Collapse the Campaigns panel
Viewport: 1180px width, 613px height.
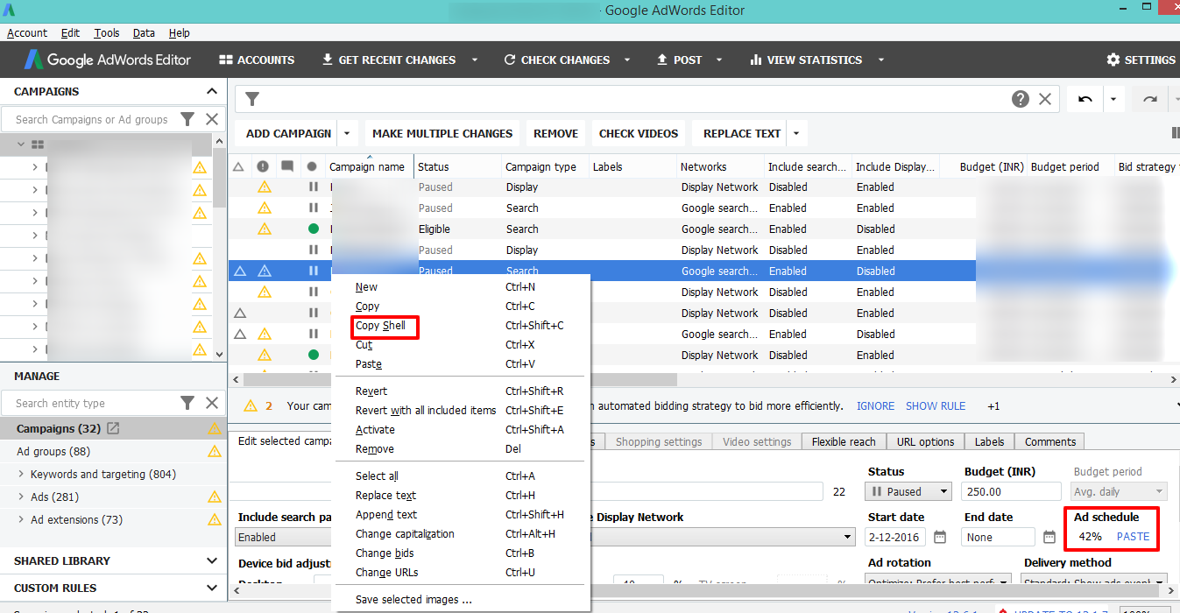pos(211,91)
